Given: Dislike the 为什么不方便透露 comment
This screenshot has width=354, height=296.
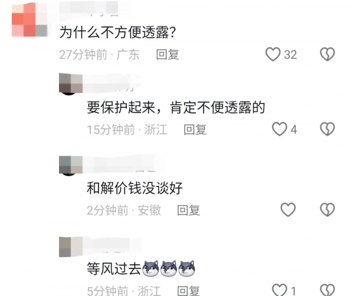Looking at the screenshot, I should pos(327,54).
